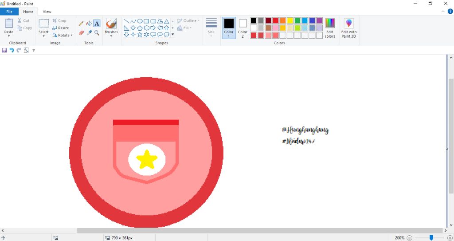The width and height of the screenshot is (454, 241).
Task: Open the Edit colors dialog
Action: pyautogui.click(x=330, y=28)
